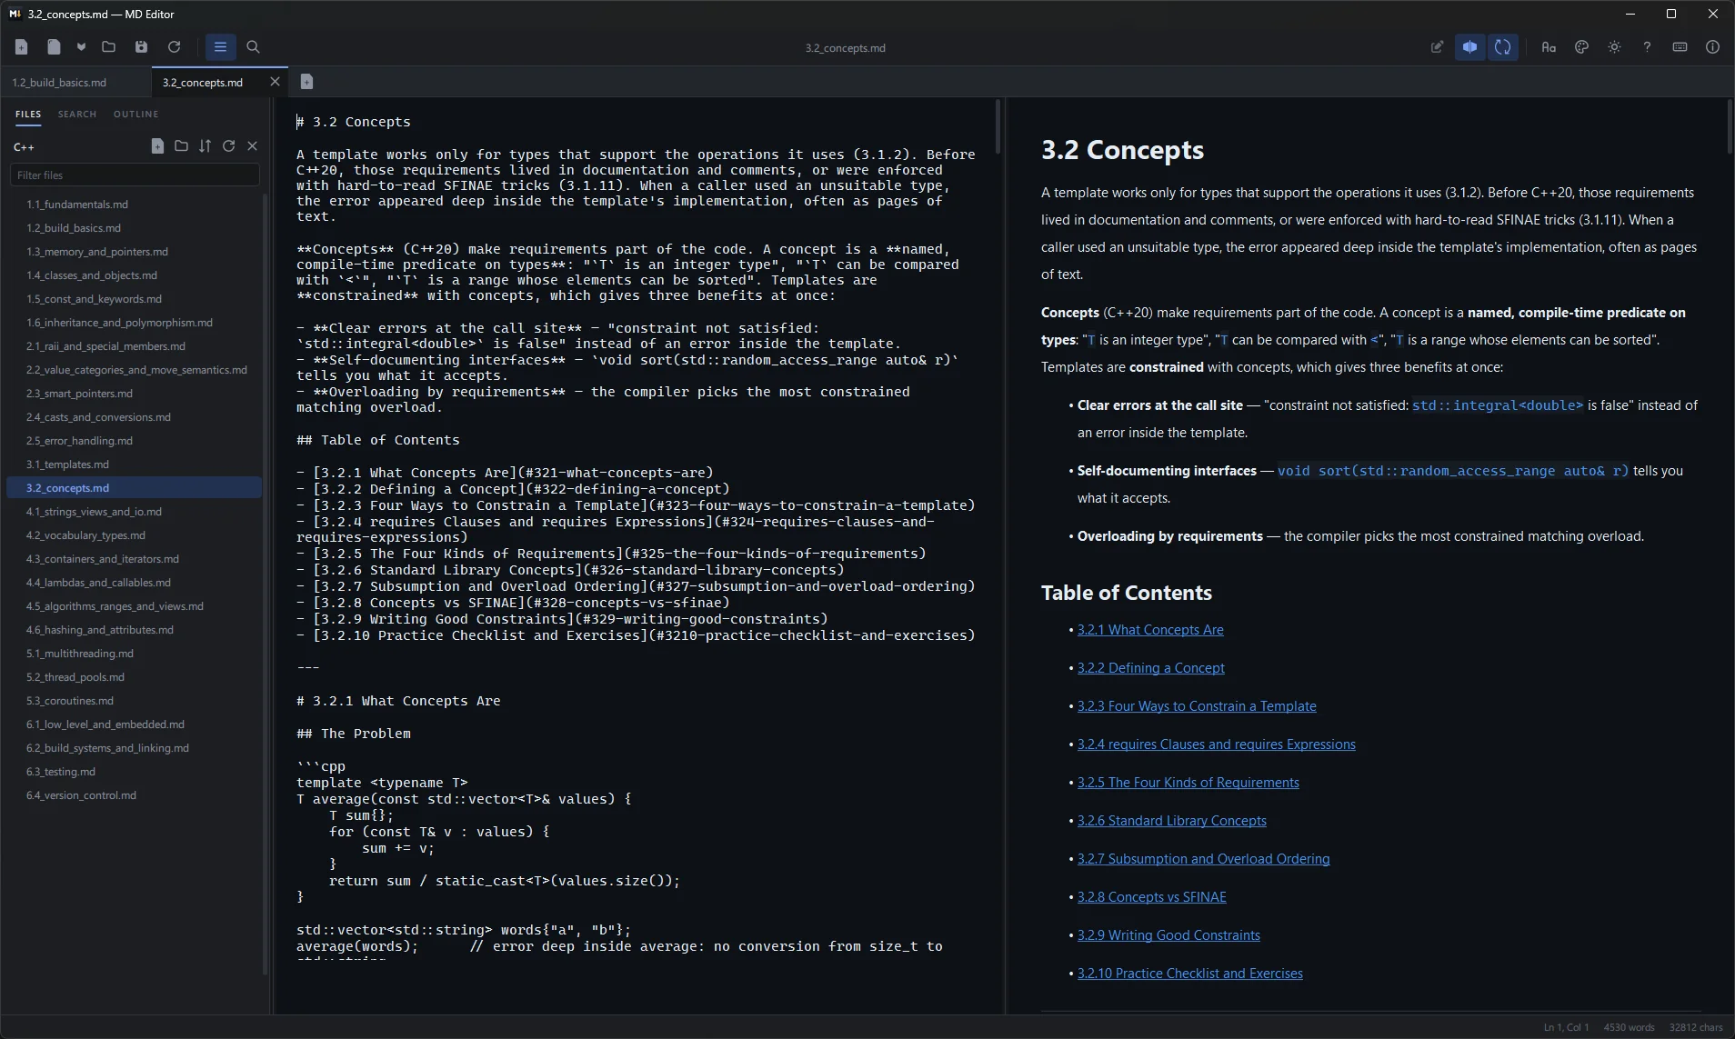This screenshot has width=1735, height=1039.
Task: Select the FILES sidebar tab
Action: [28, 114]
